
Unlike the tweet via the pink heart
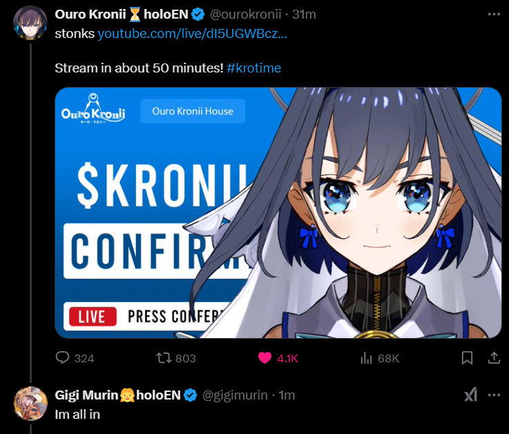[x=265, y=358]
